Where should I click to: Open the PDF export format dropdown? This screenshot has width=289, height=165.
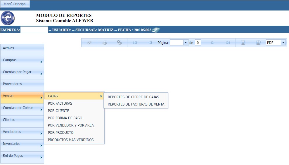[283, 43]
